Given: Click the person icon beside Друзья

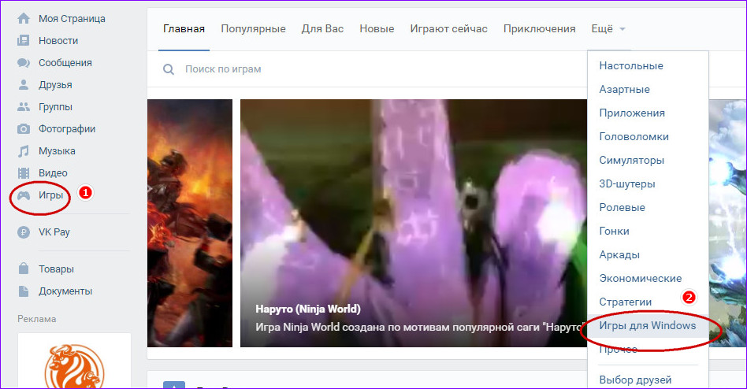Looking at the screenshot, I should (x=24, y=85).
